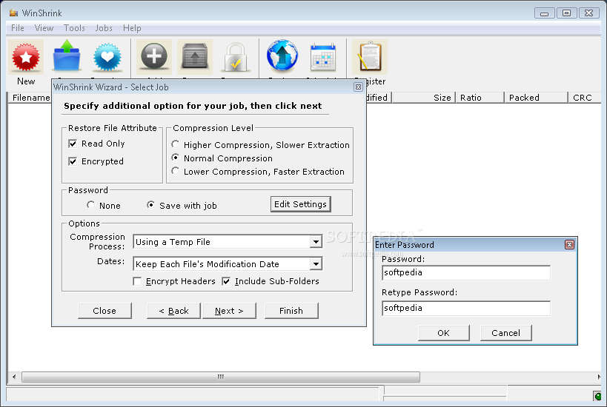Click the horizontal scrollbar thumb
Screen dimensions: 607x407
click(x=221, y=377)
